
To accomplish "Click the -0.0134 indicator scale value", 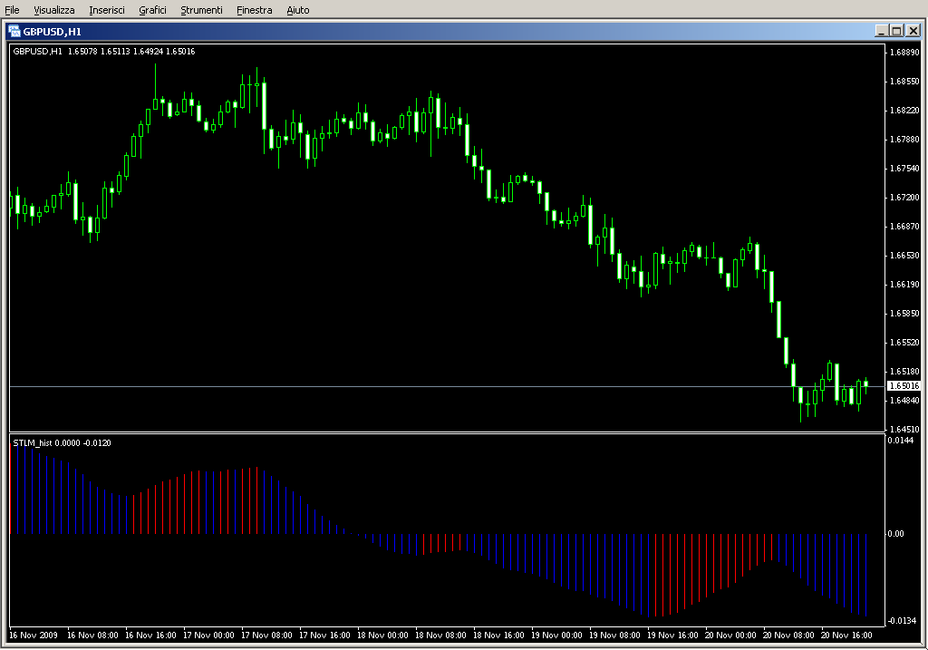I will (x=902, y=620).
